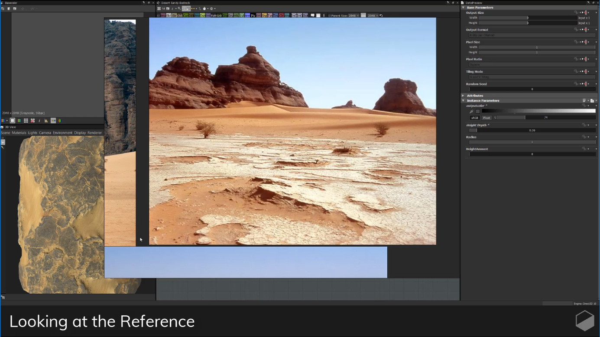
Task: Open the Materials menu in 3D View
Action: [x=19, y=133]
